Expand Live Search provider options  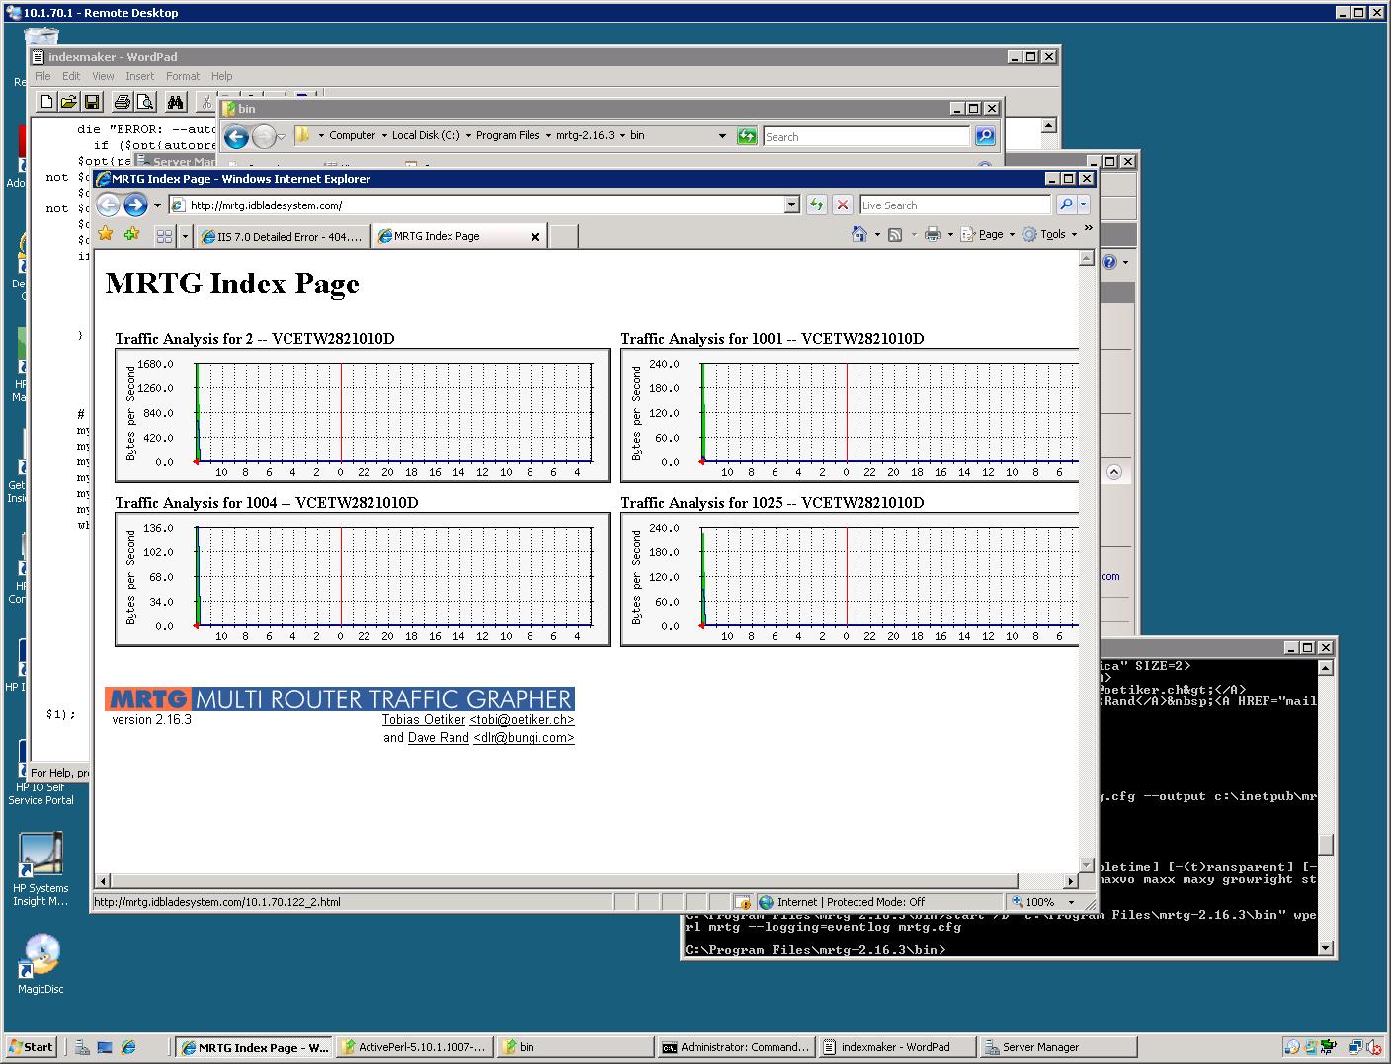[1083, 205]
